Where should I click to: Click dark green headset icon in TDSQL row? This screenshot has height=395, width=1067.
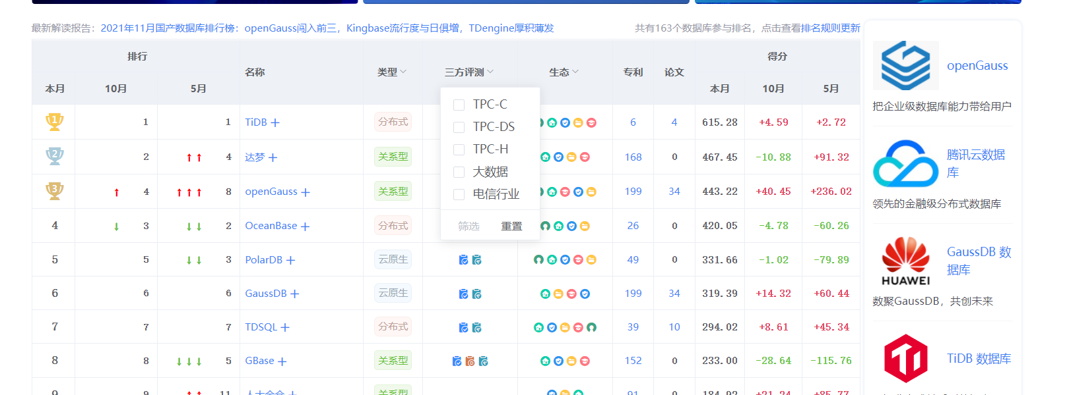click(591, 327)
